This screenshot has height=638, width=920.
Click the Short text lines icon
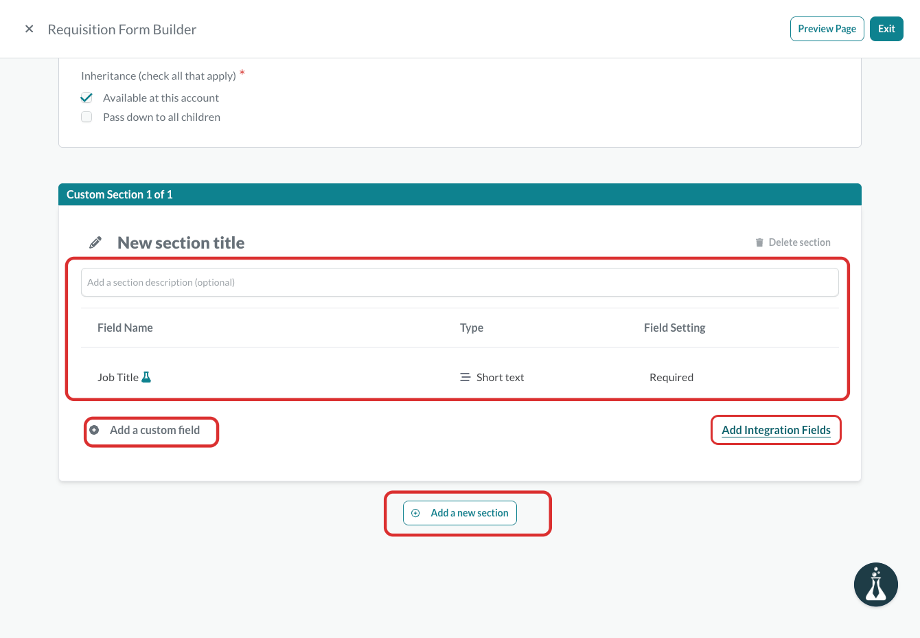465,377
